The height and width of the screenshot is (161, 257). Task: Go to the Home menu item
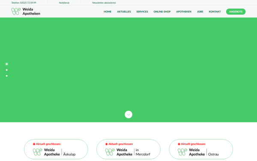click(108, 12)
